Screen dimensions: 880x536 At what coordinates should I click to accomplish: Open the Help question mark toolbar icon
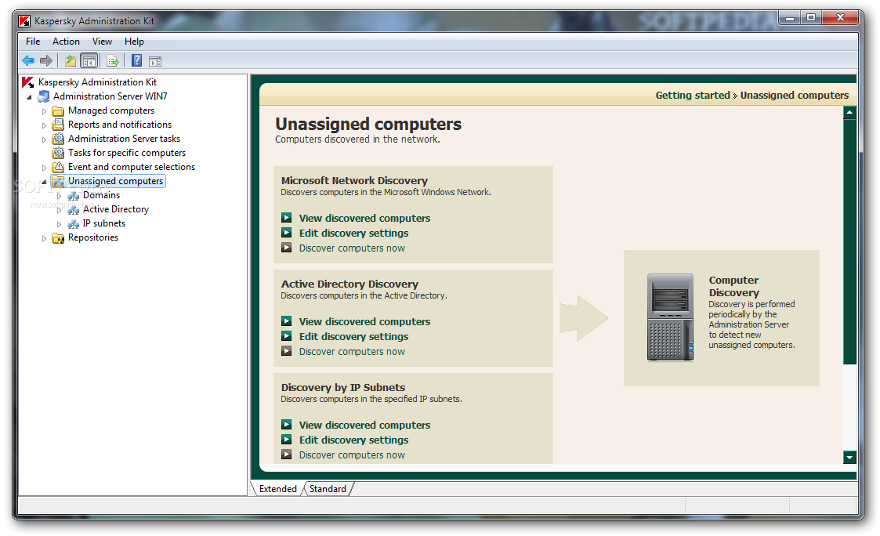coord(136,60)
